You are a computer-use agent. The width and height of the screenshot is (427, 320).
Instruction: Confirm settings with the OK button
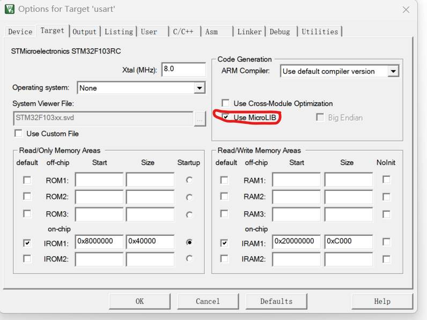point(139,301)
